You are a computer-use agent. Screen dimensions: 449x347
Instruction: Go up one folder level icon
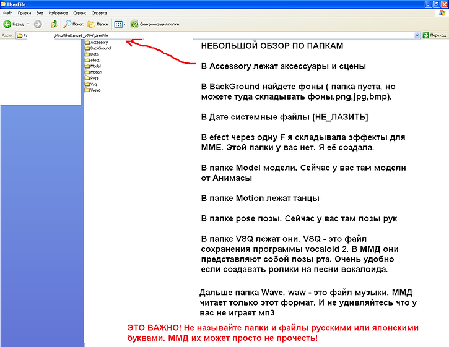pyautogui.click(x=54, y=24)
